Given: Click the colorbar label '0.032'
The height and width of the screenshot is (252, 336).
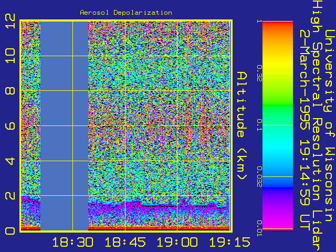Looking at the screenshot, I should pyautogui.click(x=259, y=177).
